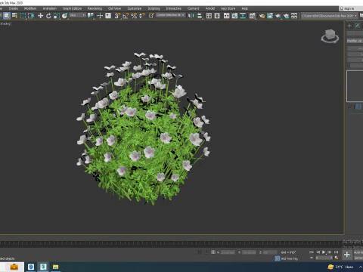This screenshot has height=272, width=363.
Task: Click the animation time slider track
Action: tap(172, 243)
